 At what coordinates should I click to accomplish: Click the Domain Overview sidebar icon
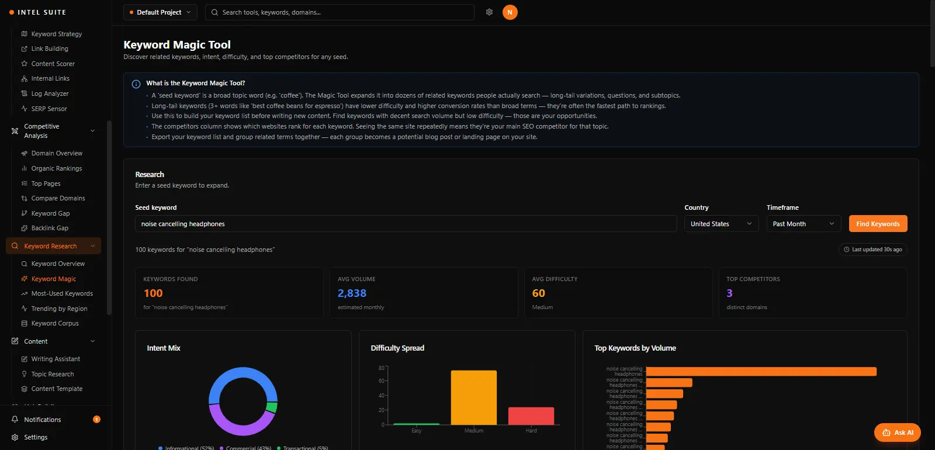point(24,154)
